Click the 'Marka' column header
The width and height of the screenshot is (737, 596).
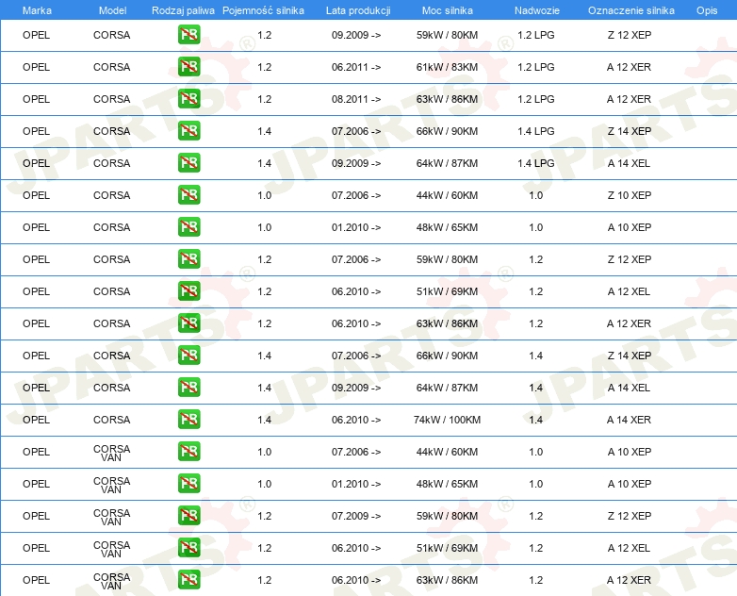pos(37,10)
